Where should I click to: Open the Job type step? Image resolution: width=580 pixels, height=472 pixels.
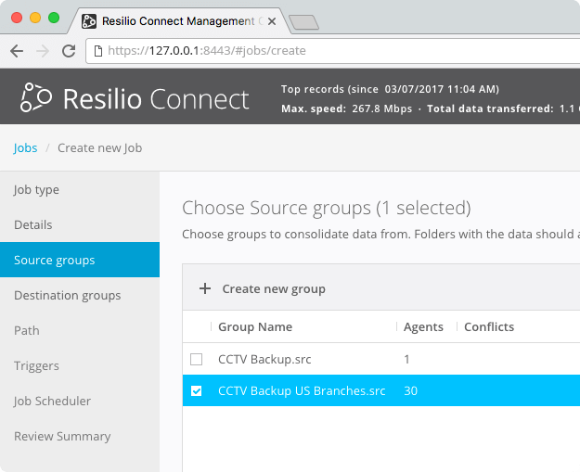click(80, 189)
